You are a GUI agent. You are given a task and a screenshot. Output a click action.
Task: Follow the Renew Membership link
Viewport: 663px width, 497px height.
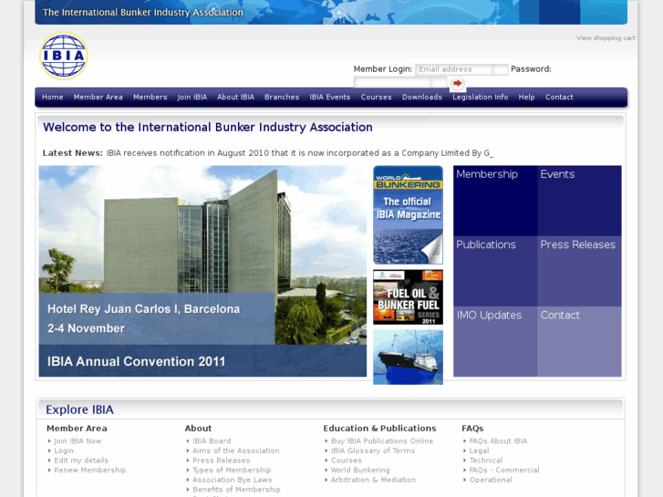(x=90, y=471)
